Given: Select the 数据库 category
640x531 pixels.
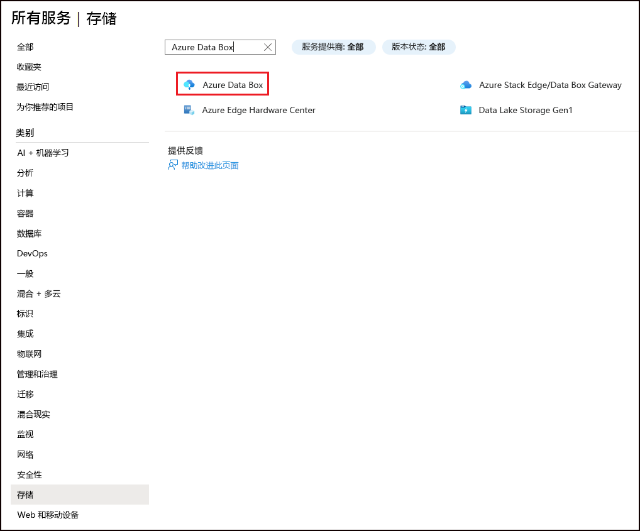Looking at the screenshot, I should (29, 233).
